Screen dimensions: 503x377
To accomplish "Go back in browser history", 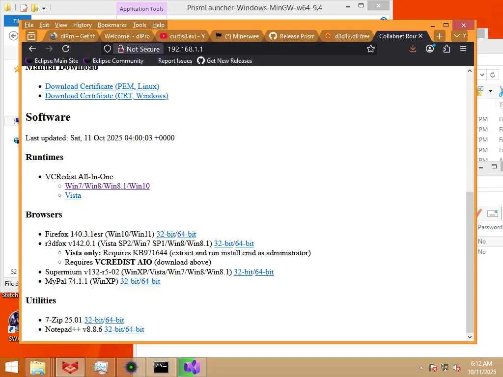I will click(x=32, y=49).
